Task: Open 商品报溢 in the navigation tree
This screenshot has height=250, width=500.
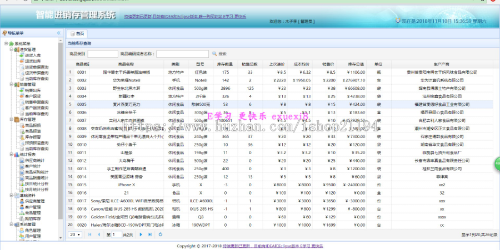Action: pyautogui.click(x=33, y=131)
